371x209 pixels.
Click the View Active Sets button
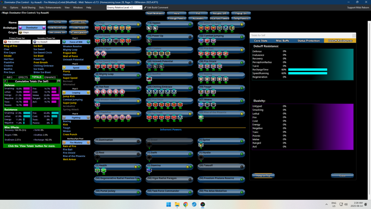57,28
